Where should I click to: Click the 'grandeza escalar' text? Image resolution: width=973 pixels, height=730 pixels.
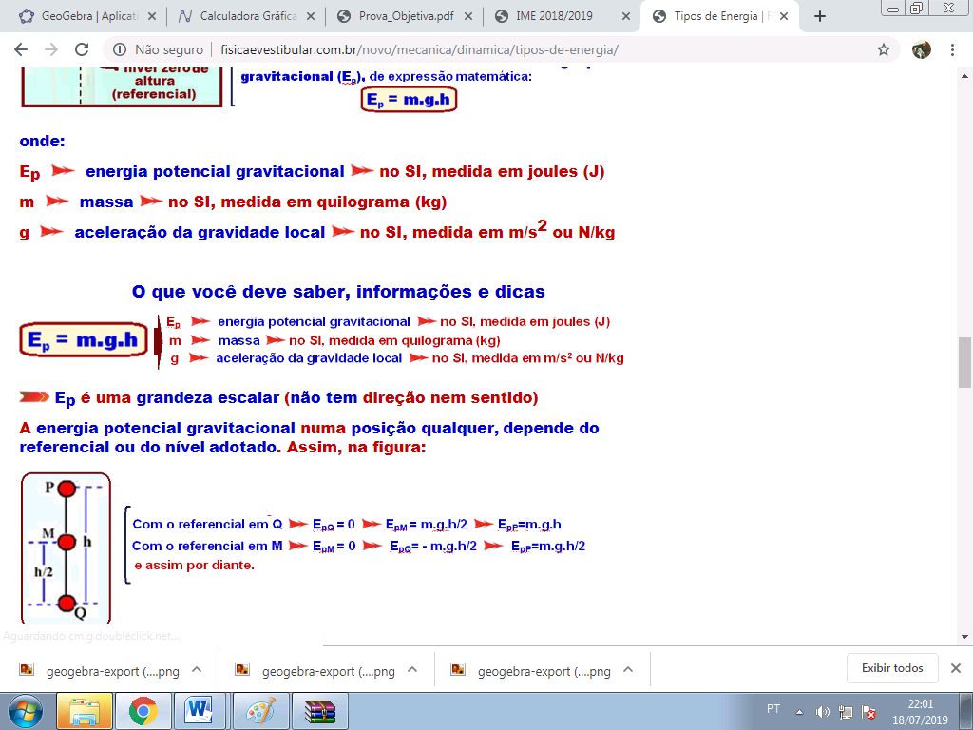click(x=208, y=397)
